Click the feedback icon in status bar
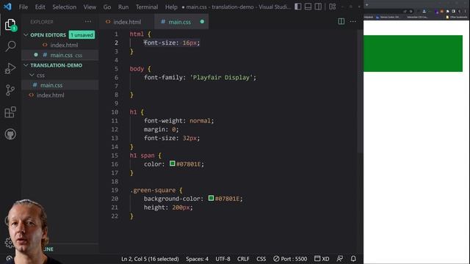This screenshot has width=470, height=264. (x=339, y=259)
